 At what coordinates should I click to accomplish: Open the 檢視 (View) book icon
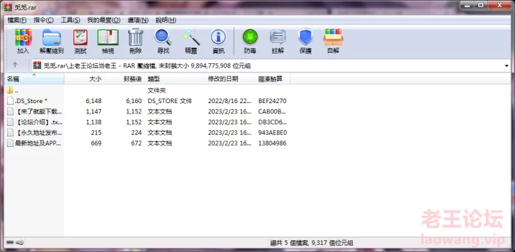click(x=108, y=37)
